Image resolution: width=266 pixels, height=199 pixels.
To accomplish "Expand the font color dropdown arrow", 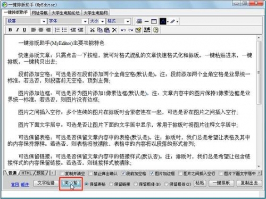I will point(168,22).
